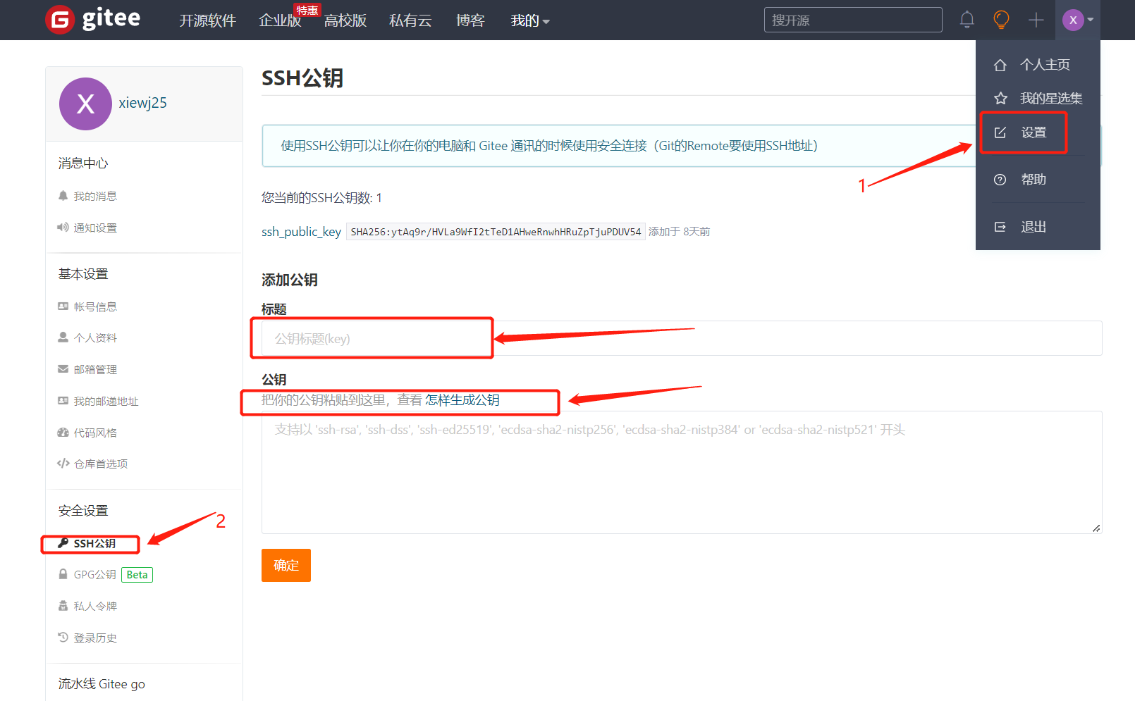The width and height of the screenshot is (1135, 701).
Task: Click the palette icon beside 代码风格
Action: [63, 433]
